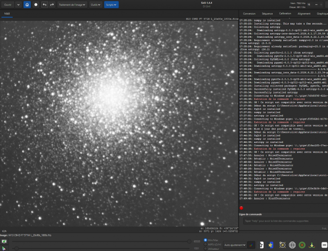Click the globe astrometry icon

tap(292, 245)
